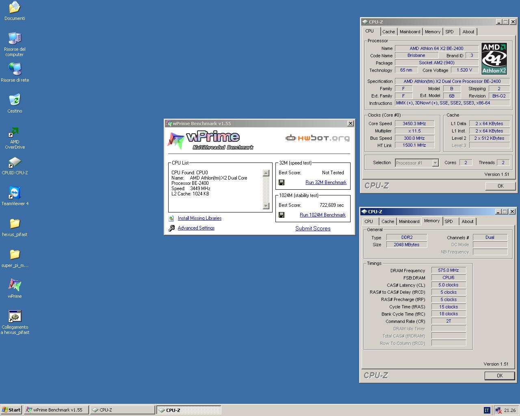
Task: Click the wPrime window title bar icon
Action: click(169, 123)
